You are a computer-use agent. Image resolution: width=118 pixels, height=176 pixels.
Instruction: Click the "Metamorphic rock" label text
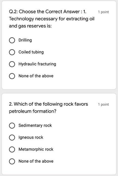[x=36, y=149]
